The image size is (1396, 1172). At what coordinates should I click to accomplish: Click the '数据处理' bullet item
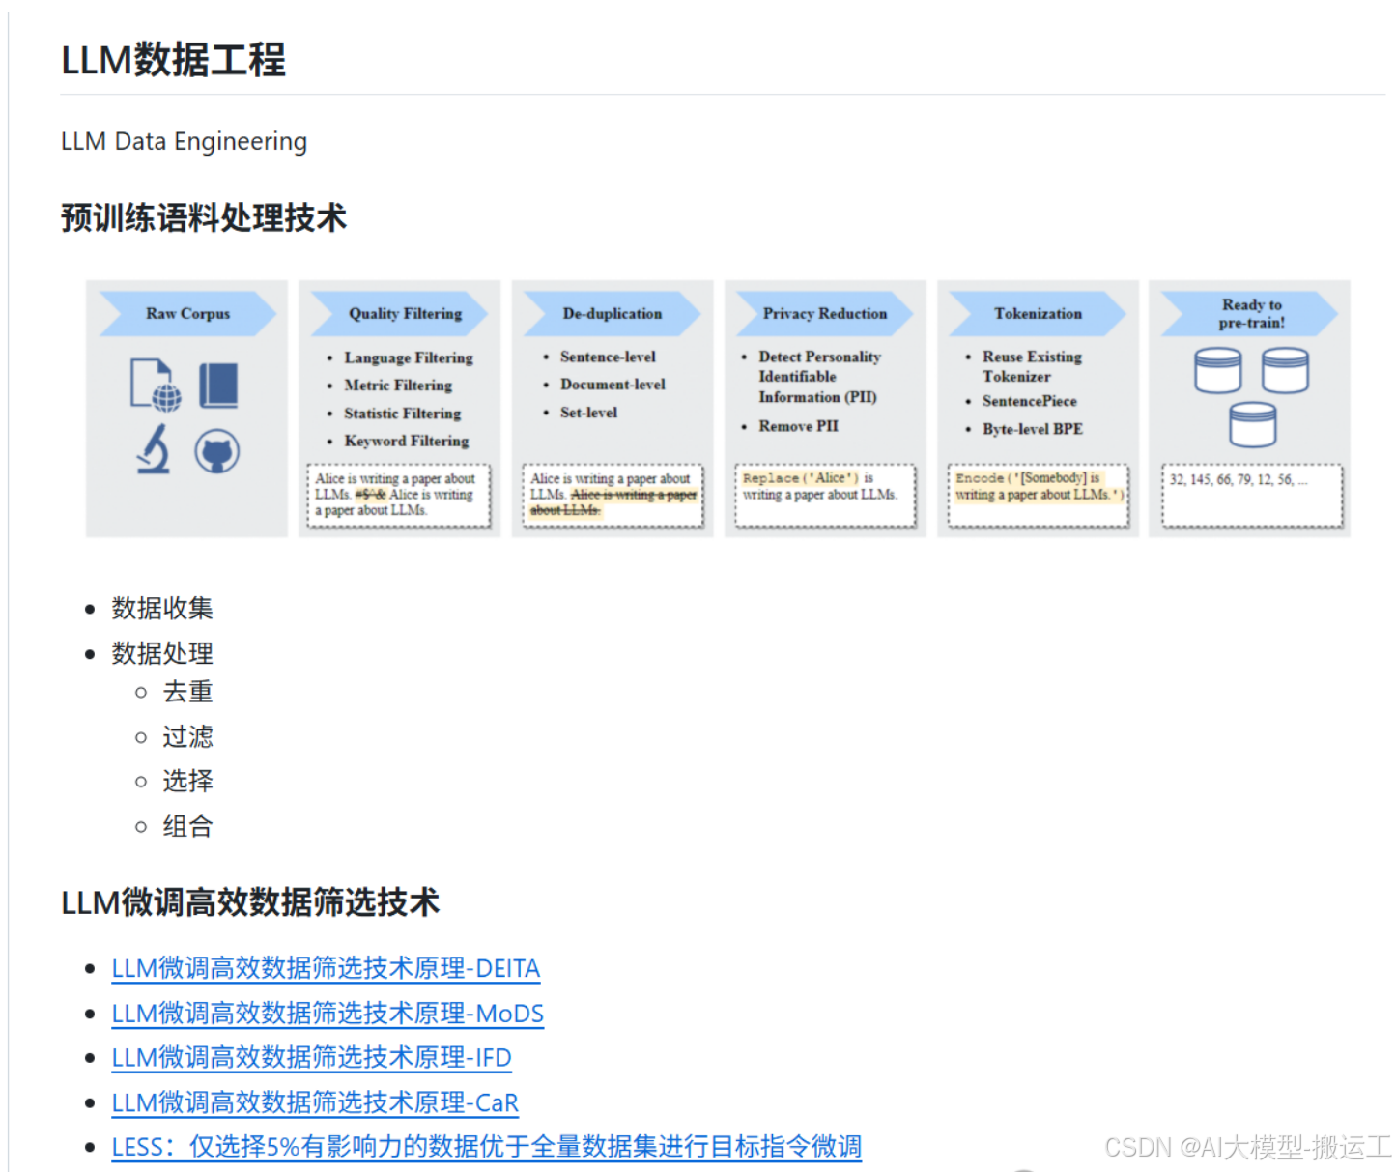click(161, 653)
